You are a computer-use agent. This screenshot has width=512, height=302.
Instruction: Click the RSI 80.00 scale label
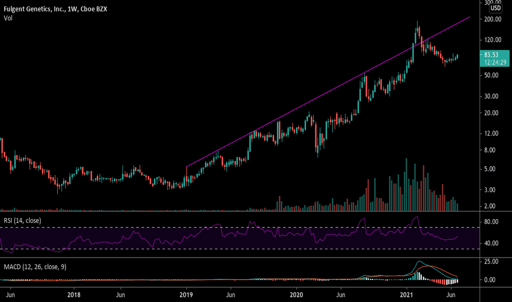(x=491, y=222)
